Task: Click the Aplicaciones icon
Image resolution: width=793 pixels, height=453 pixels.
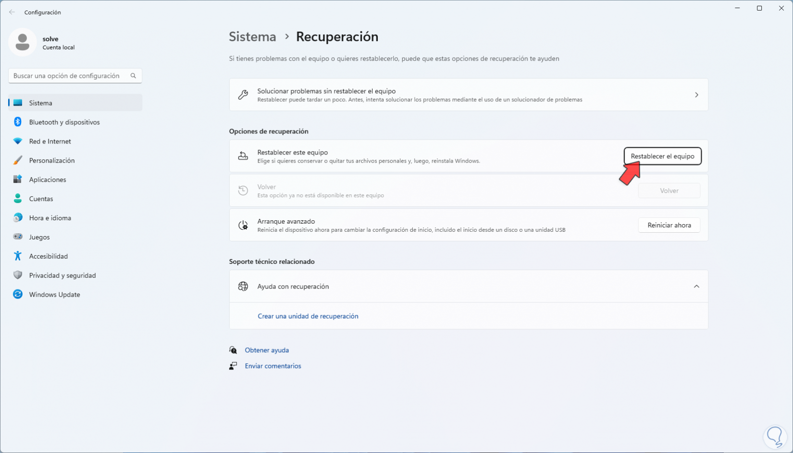Action: (x=18, y=179)
